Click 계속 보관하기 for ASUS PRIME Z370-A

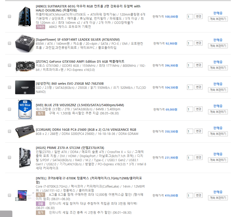point(218,160)
